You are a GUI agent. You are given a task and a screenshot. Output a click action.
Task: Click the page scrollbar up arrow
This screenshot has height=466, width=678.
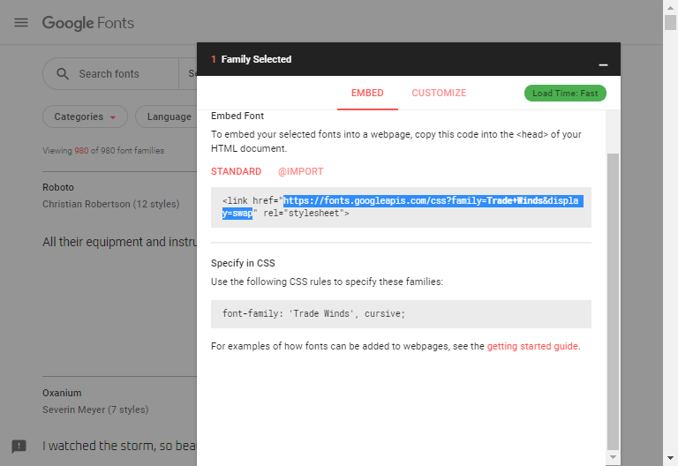(x=670, y=7)
